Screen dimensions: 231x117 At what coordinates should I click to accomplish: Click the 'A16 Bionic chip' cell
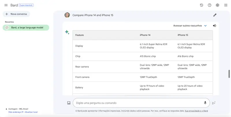185,56
